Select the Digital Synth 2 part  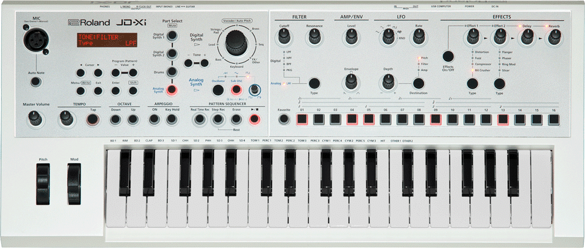tap(172, 54)
